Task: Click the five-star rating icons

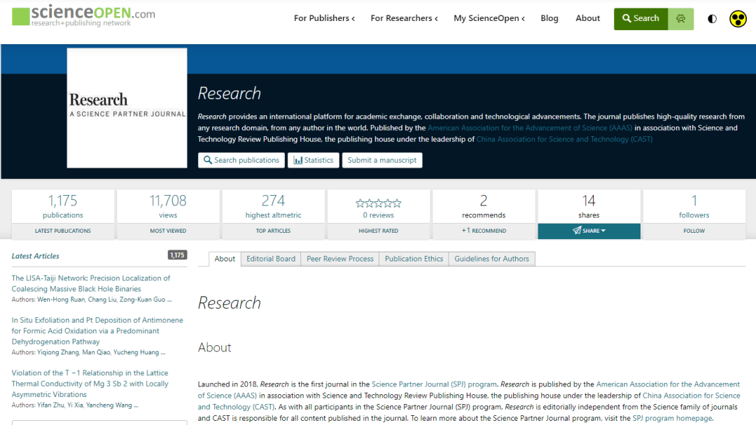Action: pos(379,203)
